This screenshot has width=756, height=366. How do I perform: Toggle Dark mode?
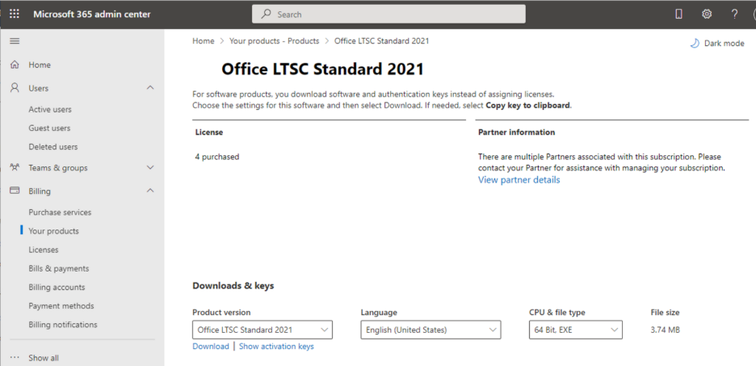[x=717, y=44]
